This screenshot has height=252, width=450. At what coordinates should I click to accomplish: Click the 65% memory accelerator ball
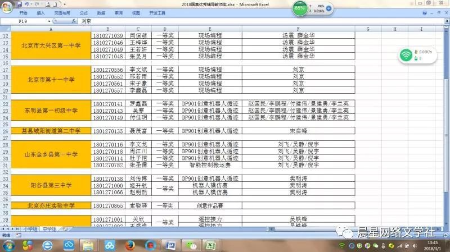[x=300, y=8]
